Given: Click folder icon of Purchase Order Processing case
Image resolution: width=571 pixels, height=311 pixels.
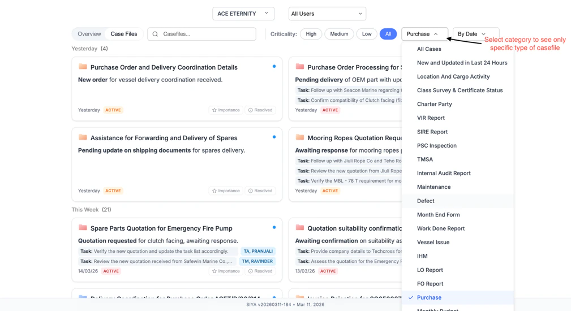Looking at the screenshot, I should point(300,67).
